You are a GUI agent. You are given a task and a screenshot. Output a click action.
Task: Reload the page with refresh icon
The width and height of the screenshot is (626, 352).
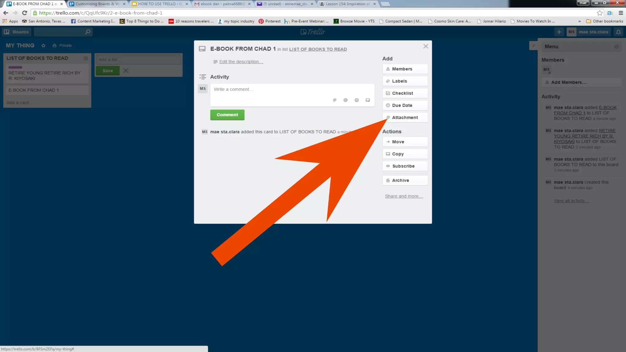pyautogui.click(x=25, y=13)
